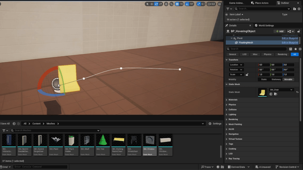Open Edit in Blueprint for FloatingMesh
The height and width of the screenshot is (170, 303).
coord(290,42)
